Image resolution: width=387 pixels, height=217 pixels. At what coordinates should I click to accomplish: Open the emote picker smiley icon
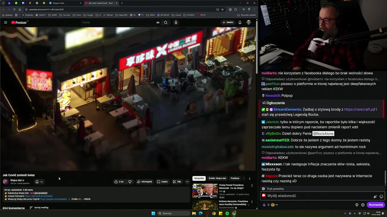tap(381, 197)
